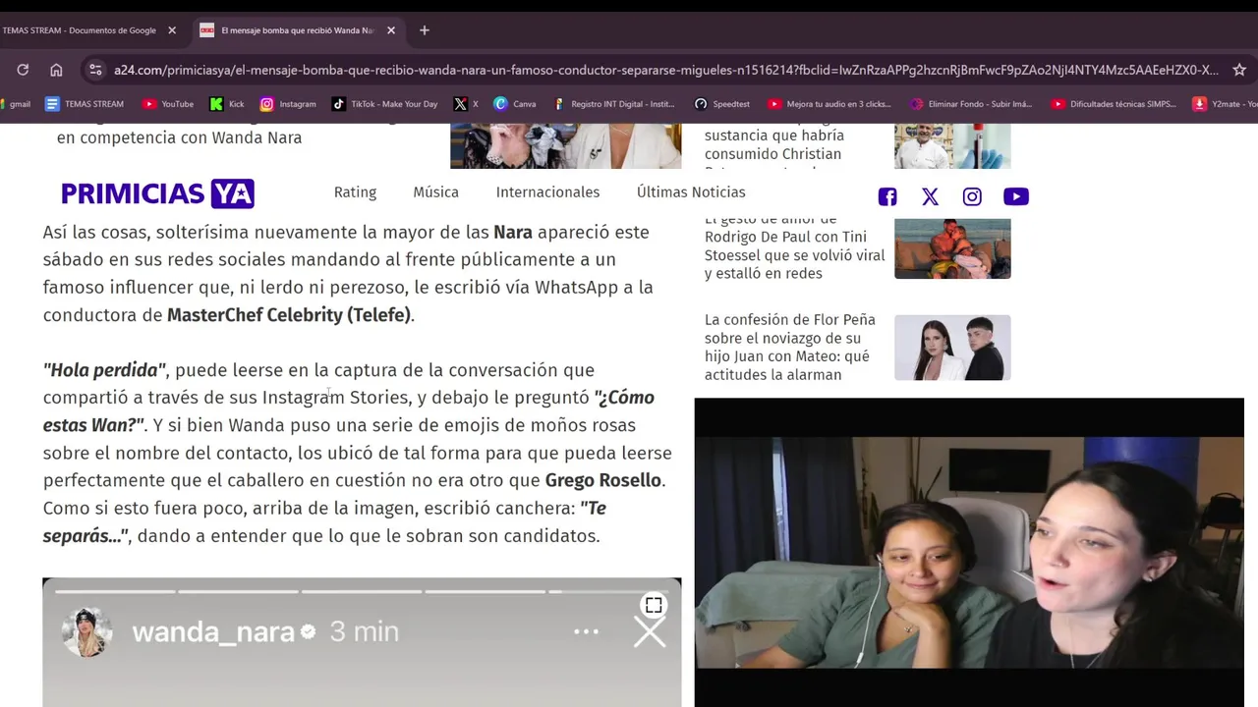
Task: Close the El mensaje bomba article tab
Action: tap(391, 30)
